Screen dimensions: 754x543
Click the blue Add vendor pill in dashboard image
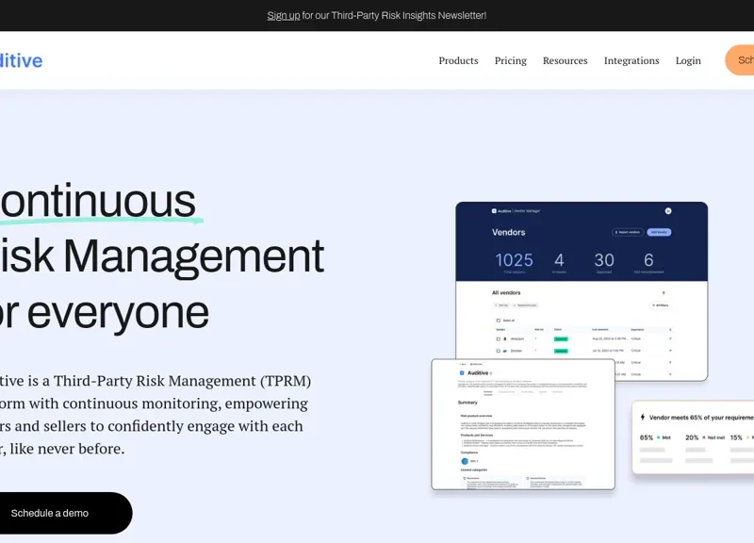pos(659,232)
